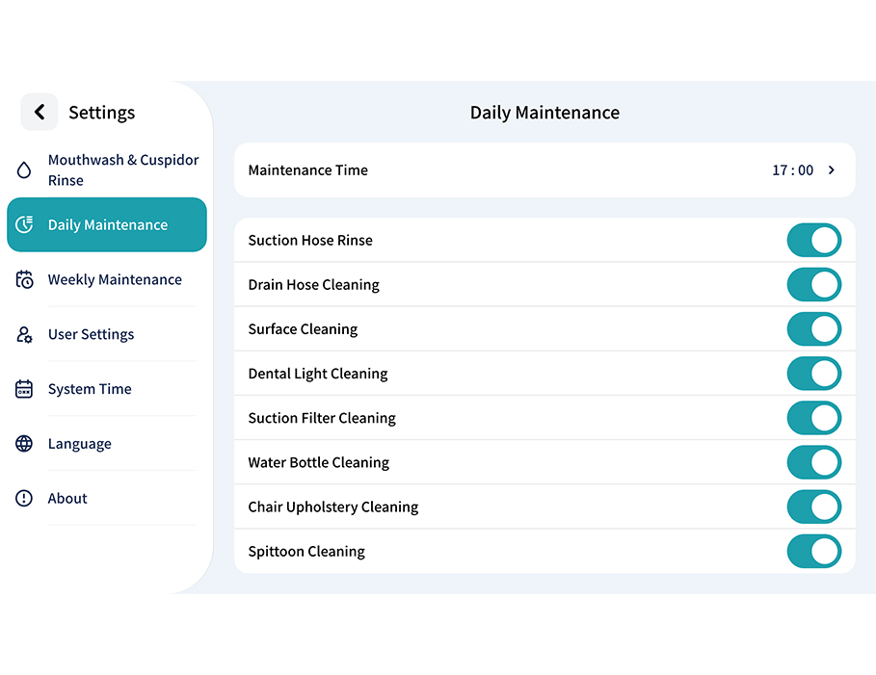Screen dimensions: 876x675
Task: Select User Settings from the sidebar
Action: pyautogui.click(x=92, y=335)
